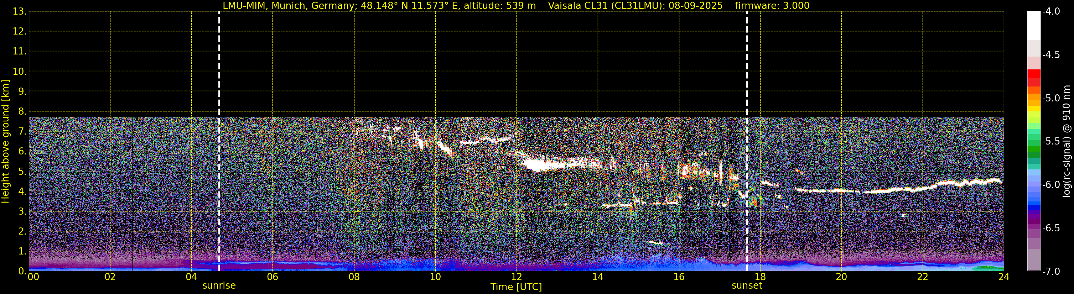
Task: Click the "Height above ground [km]" axis title
Action: coord(5,142)
